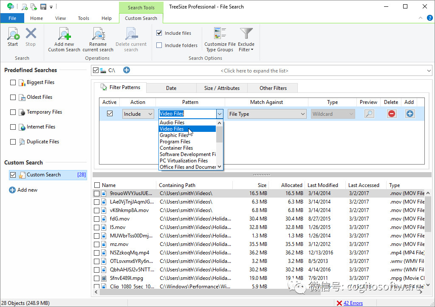The width and height of the screenshot is (435, 307).
Task: Uncheck the C:\ drive checkbox
Action: click(x=96, y=70)
